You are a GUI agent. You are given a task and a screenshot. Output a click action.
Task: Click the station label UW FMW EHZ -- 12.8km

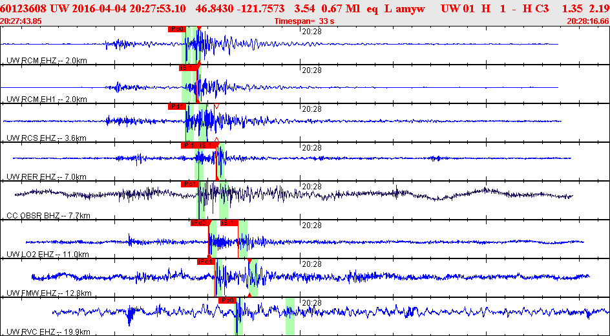48,293
